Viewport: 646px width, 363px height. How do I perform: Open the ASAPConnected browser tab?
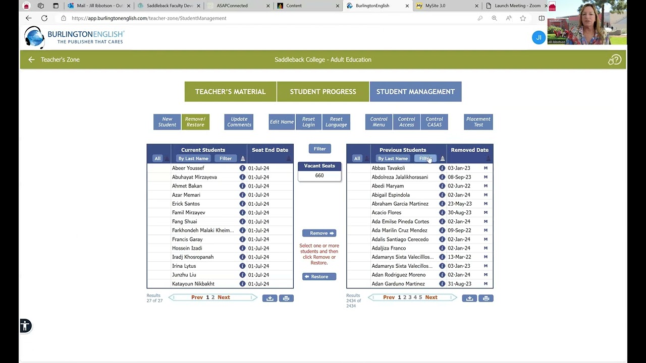tap(238, 6)
